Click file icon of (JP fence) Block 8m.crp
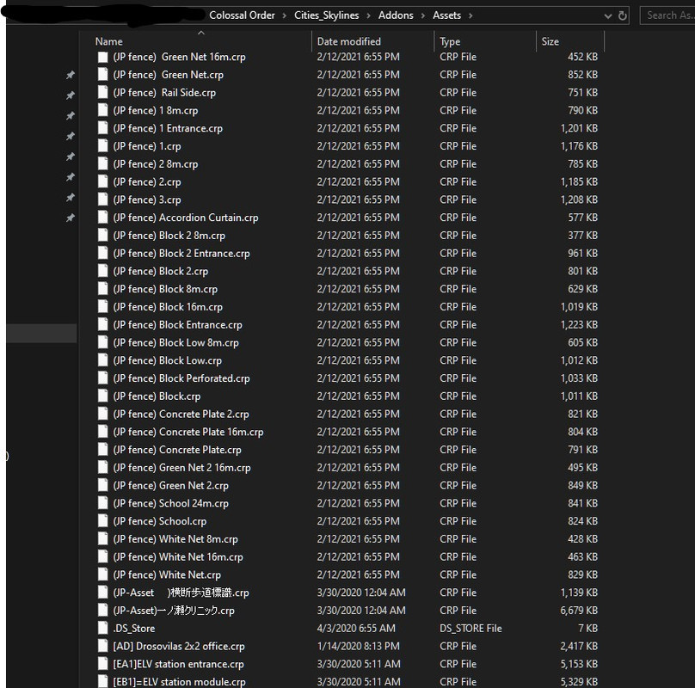Viewport: 695px width, 688px height. click(103, 289)
